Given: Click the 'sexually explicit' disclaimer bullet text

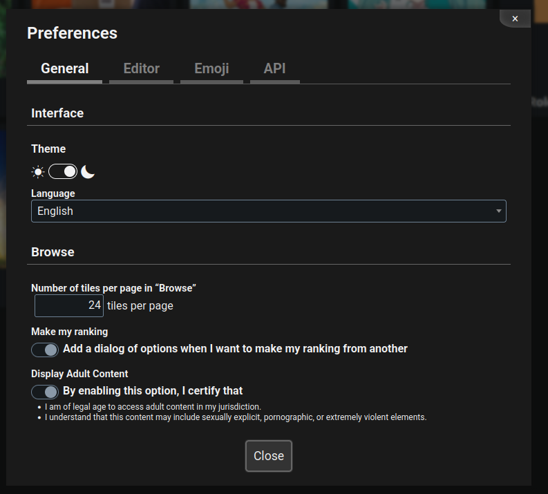Looking at the screenshot, I should click(x=236, y=417).
